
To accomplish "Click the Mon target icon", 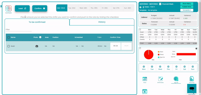I will [x=144, y=67].
